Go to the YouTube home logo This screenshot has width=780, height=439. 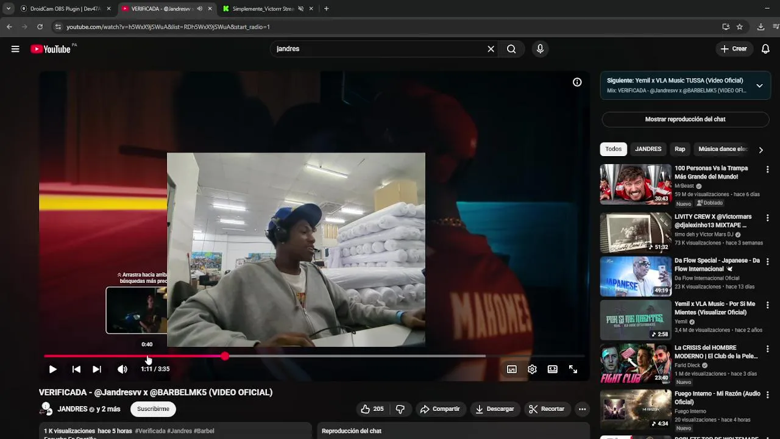(x=51, y=49)
